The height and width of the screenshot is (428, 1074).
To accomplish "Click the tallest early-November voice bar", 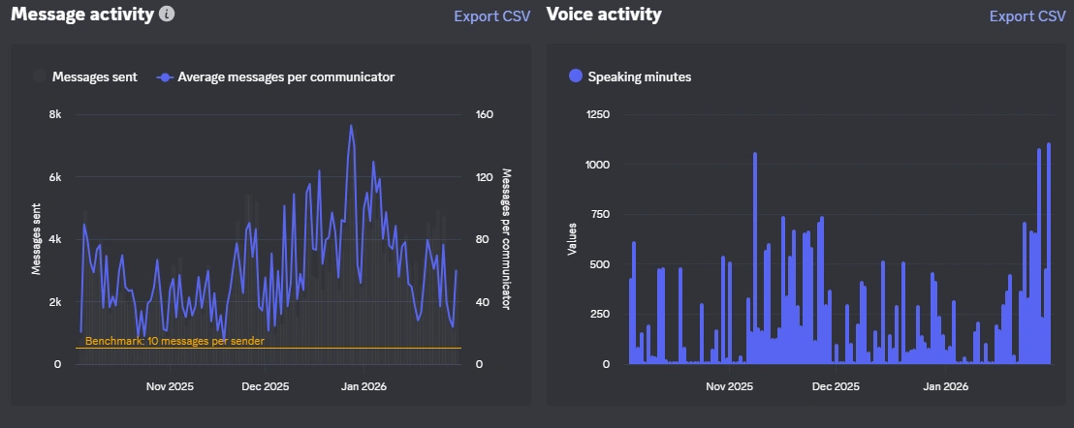I will click(x=755, y=259).
